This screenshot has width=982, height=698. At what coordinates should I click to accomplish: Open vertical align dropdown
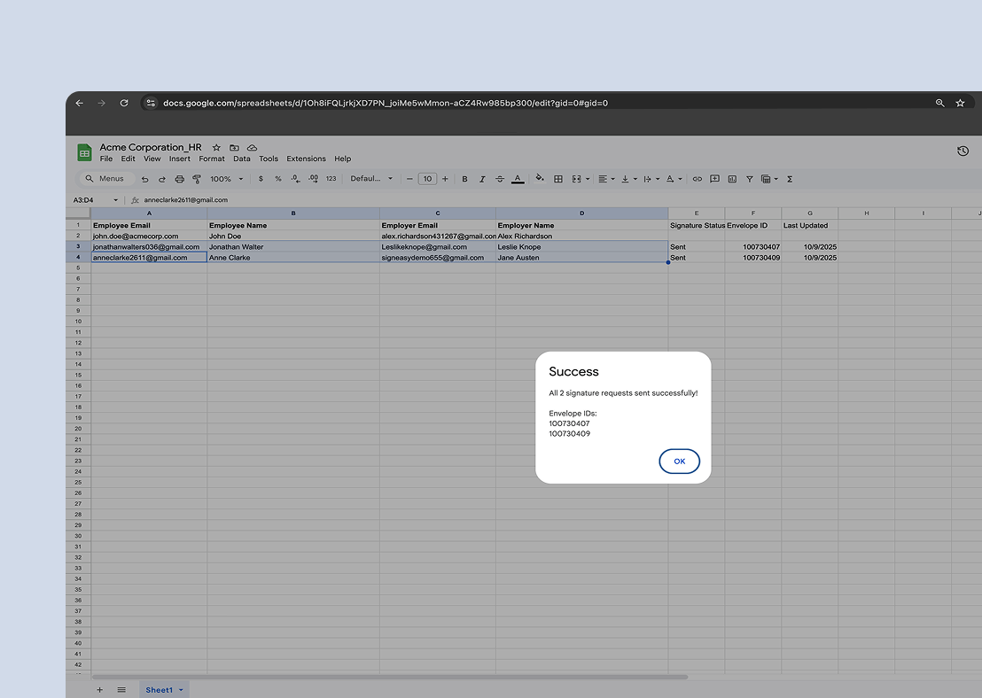(628, 179)
